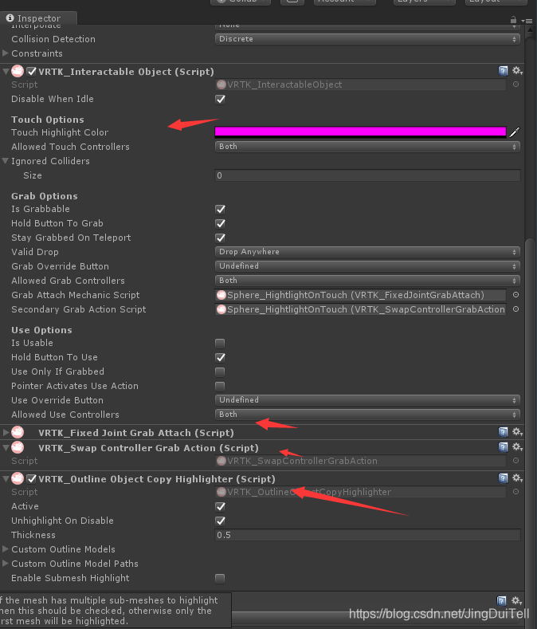The image size is (537, 629).
Task: Collapse VRTK_Interactable Object component
Action: click(x=6, y=72)
